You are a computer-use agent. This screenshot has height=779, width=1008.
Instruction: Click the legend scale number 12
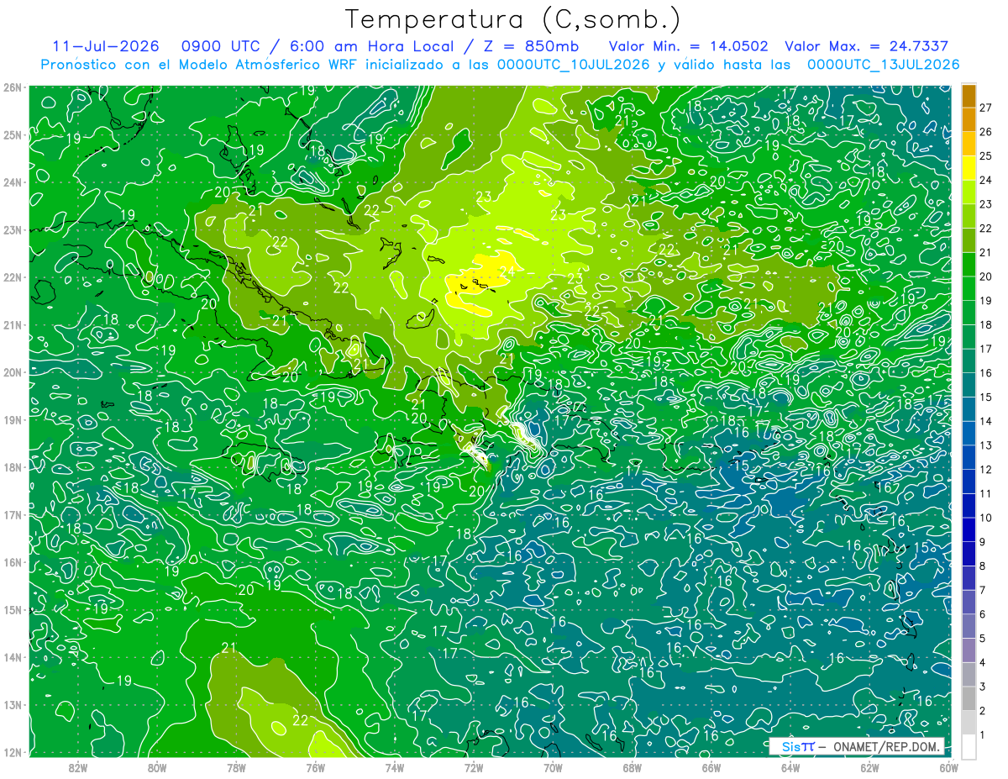coord(985,470)
